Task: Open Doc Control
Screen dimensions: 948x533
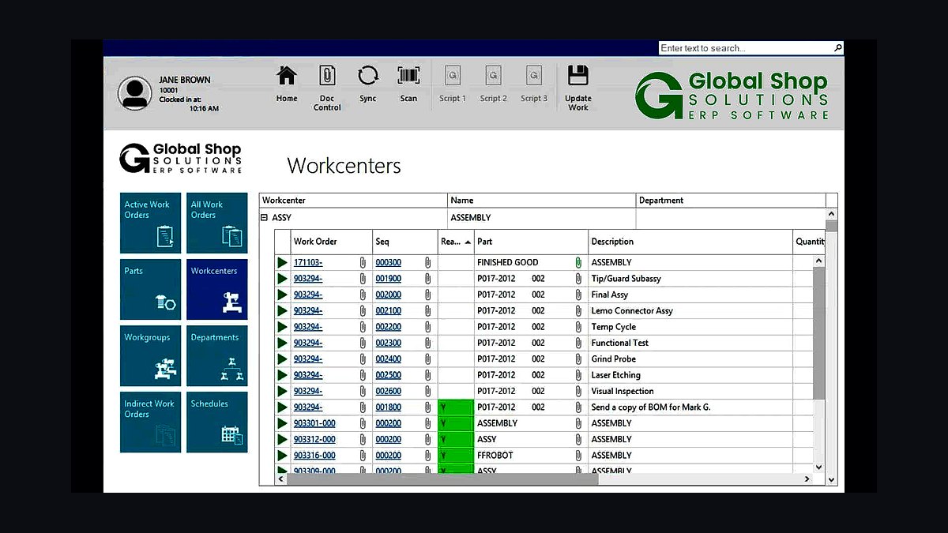Action: [327, 87]
